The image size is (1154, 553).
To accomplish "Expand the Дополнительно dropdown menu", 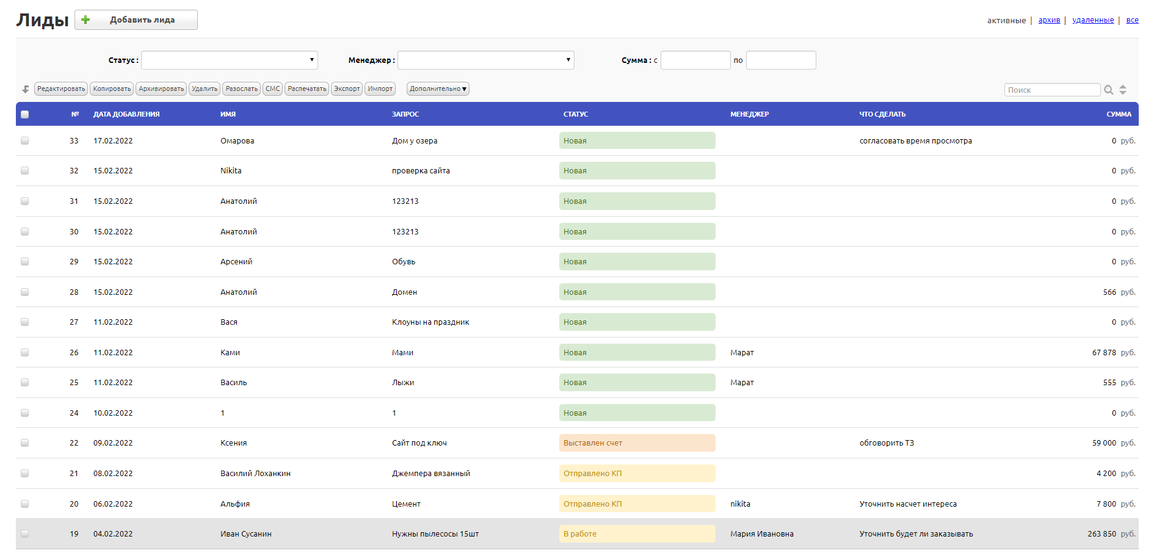I will [438, 89].
